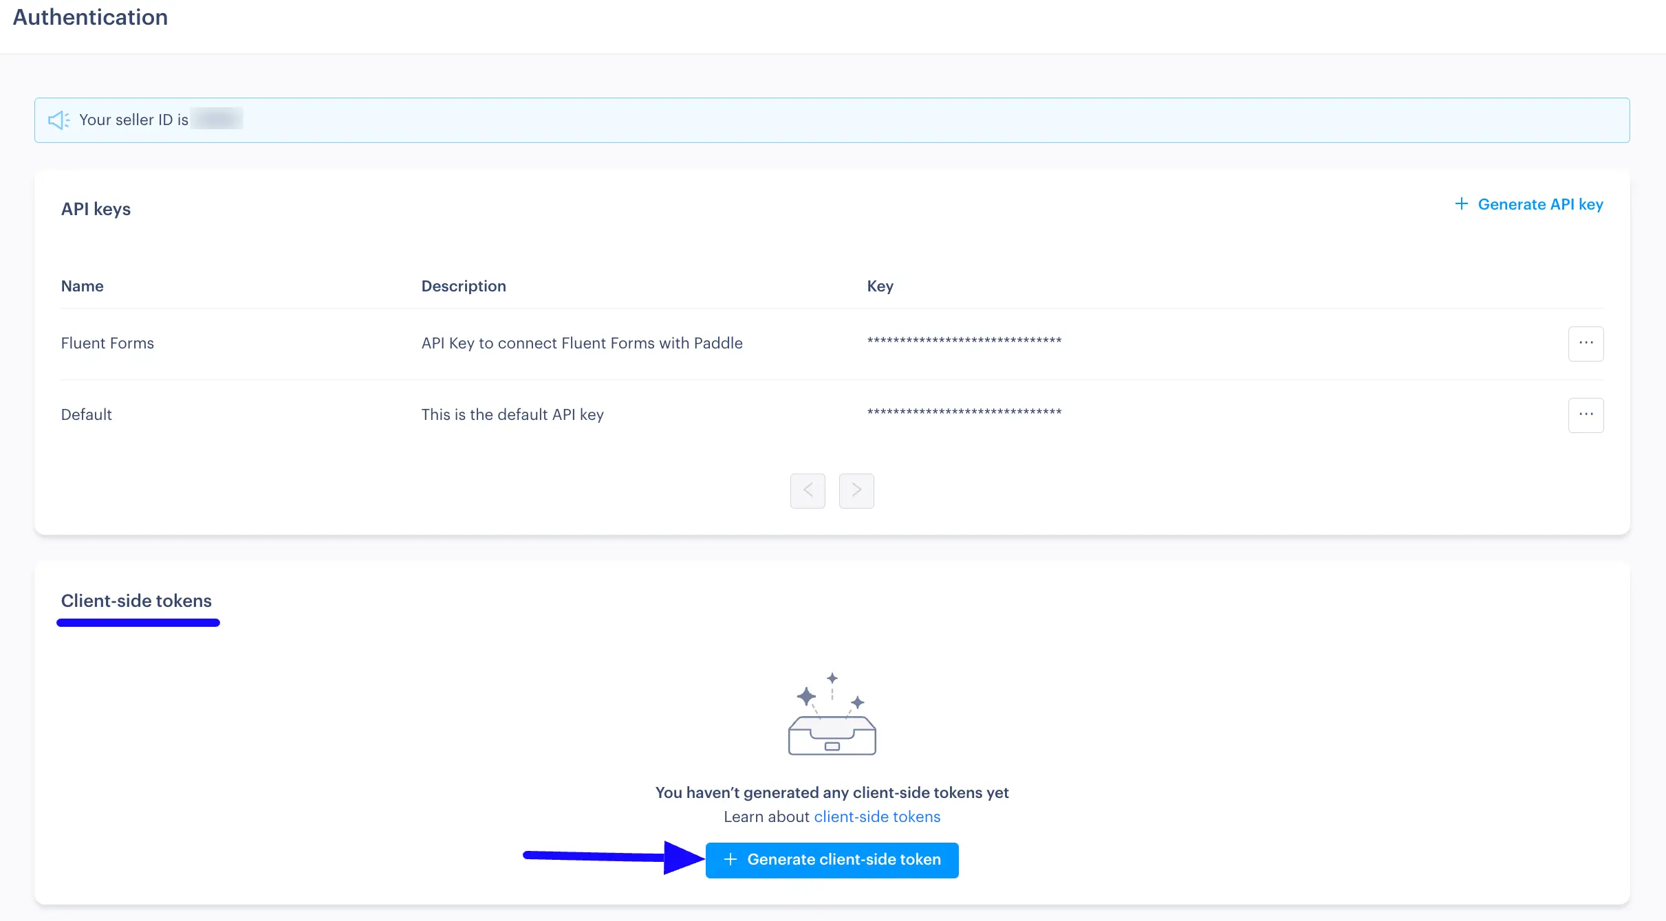Image resolution: width=1666 pixels, height=921 pixels.
Task: Click the Key column header
Action: tap(880, 286)
